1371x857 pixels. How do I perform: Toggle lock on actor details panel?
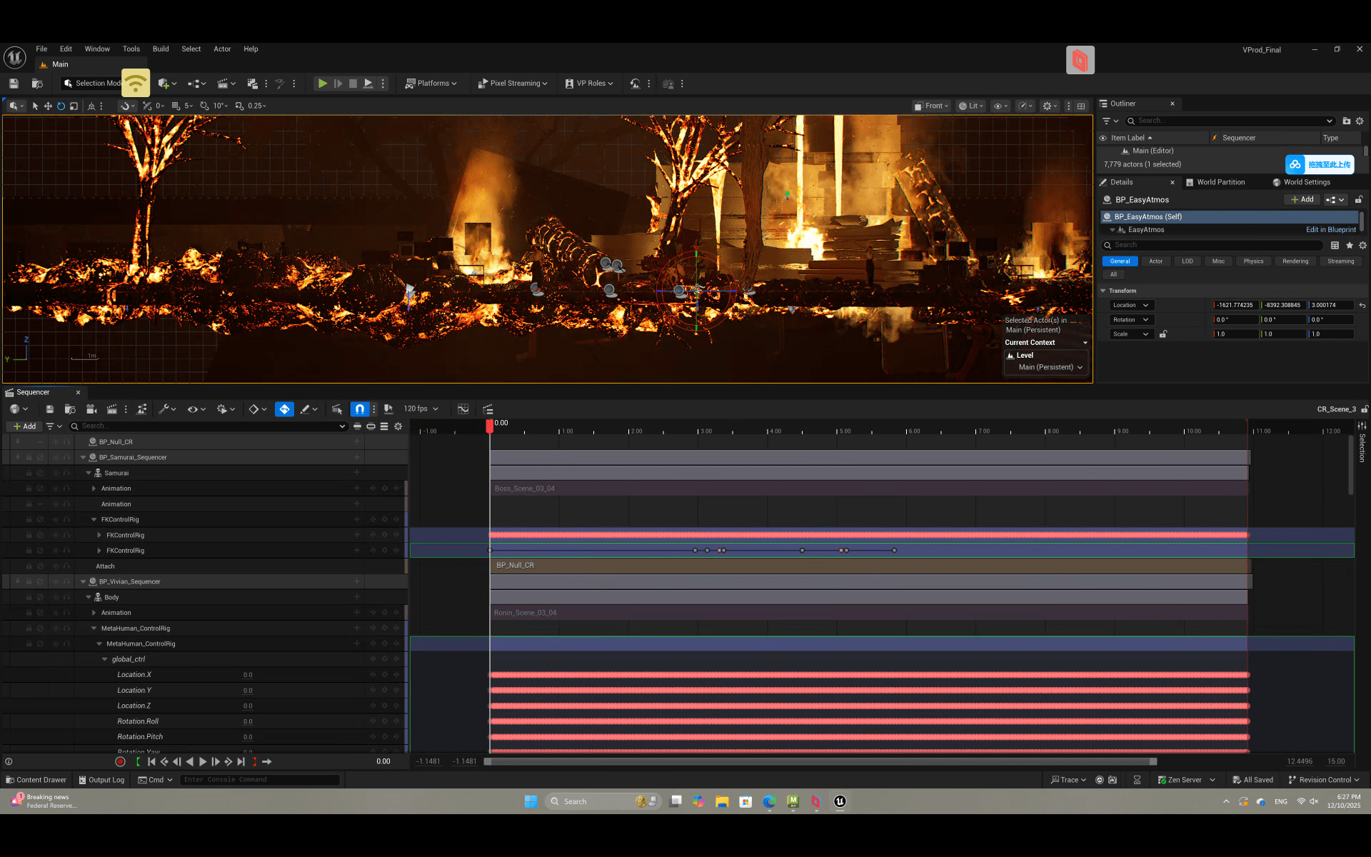tap(1359, 200)
